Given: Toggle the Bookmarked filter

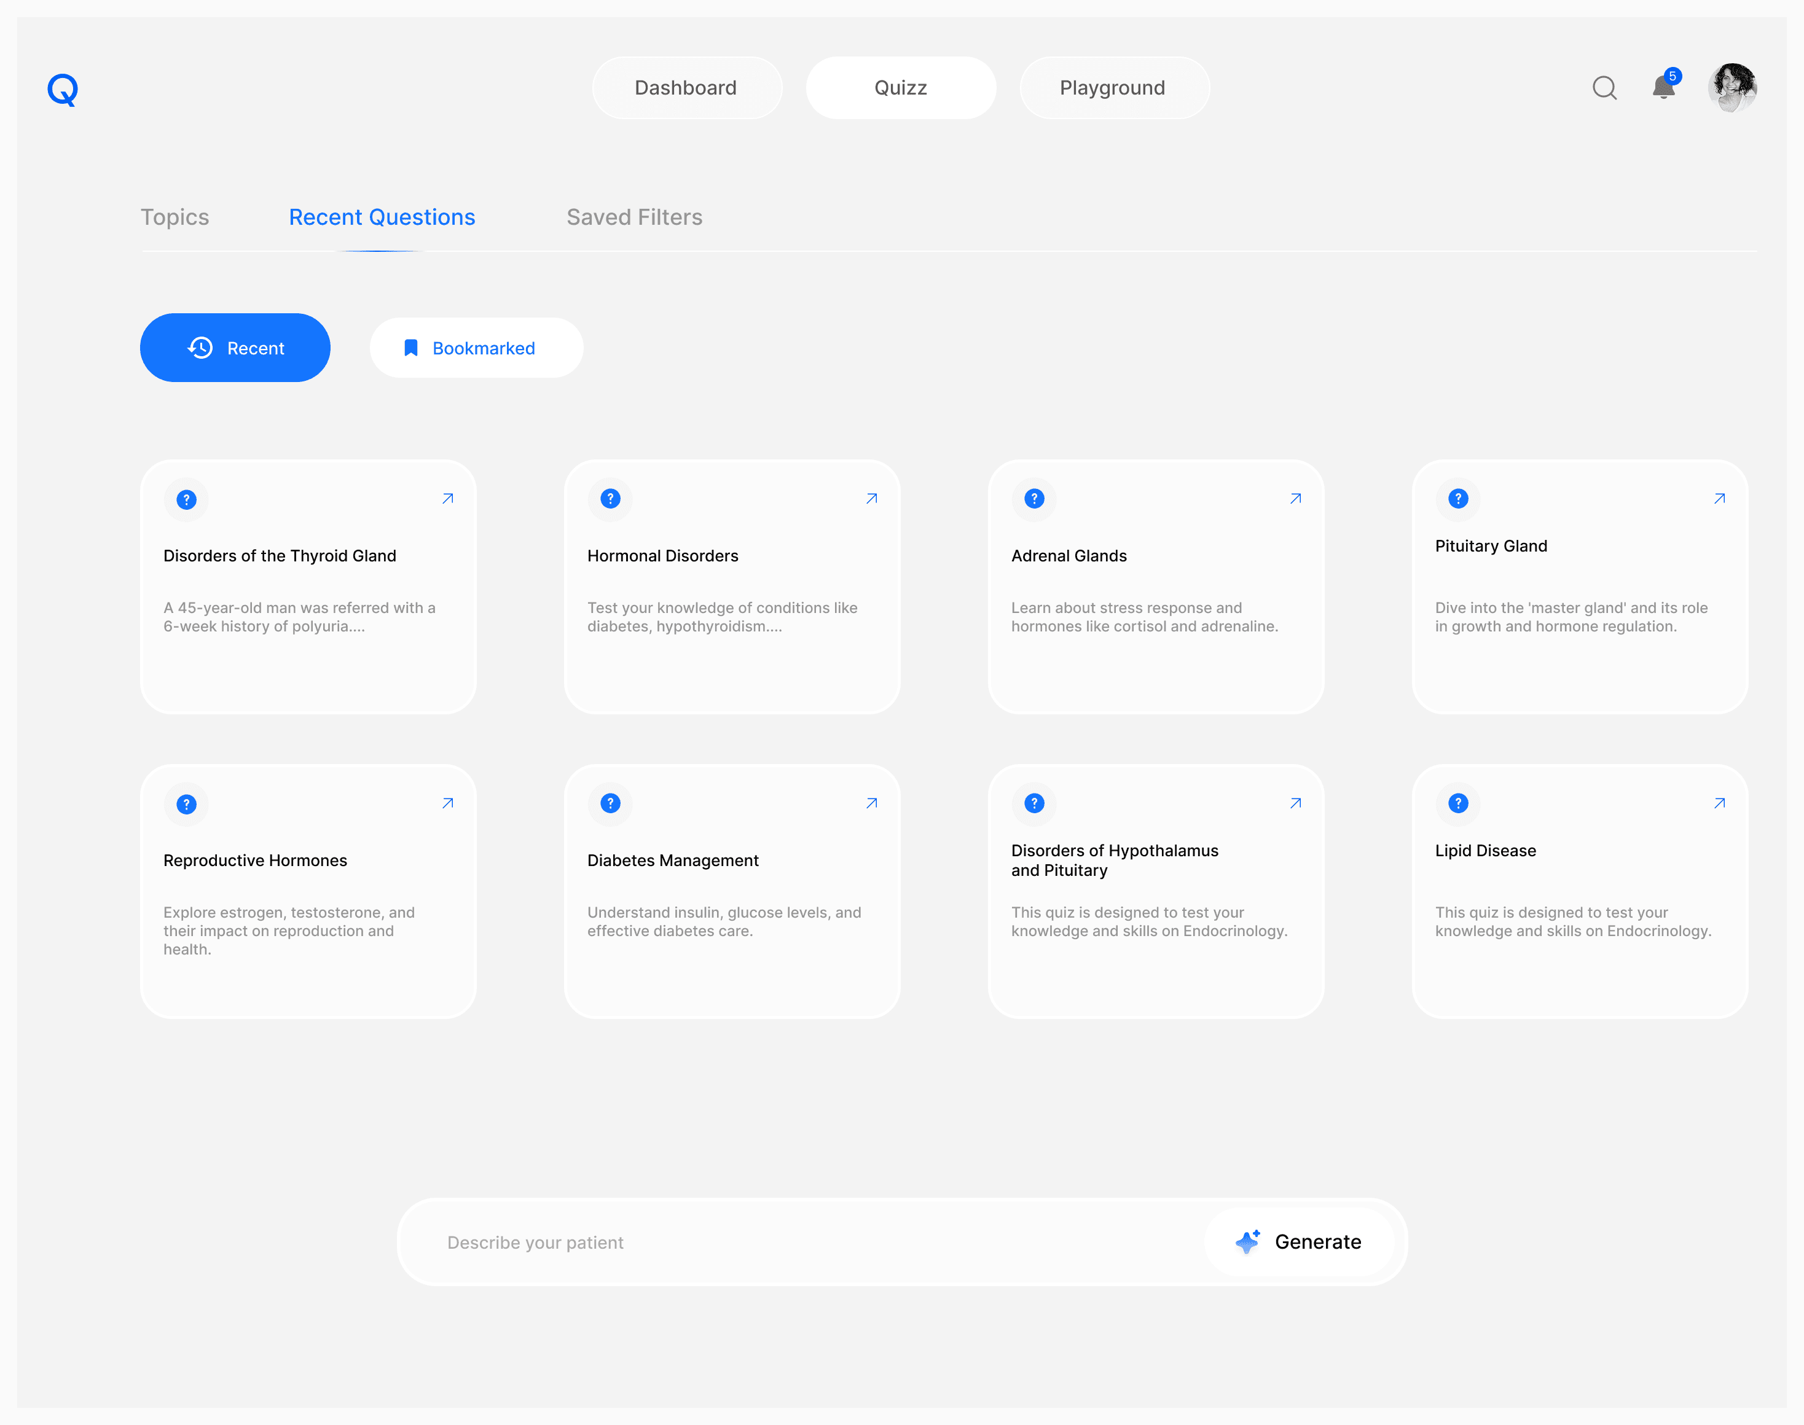Looking at the screenshot, I should pyautogui.click(x=476, y=348).
